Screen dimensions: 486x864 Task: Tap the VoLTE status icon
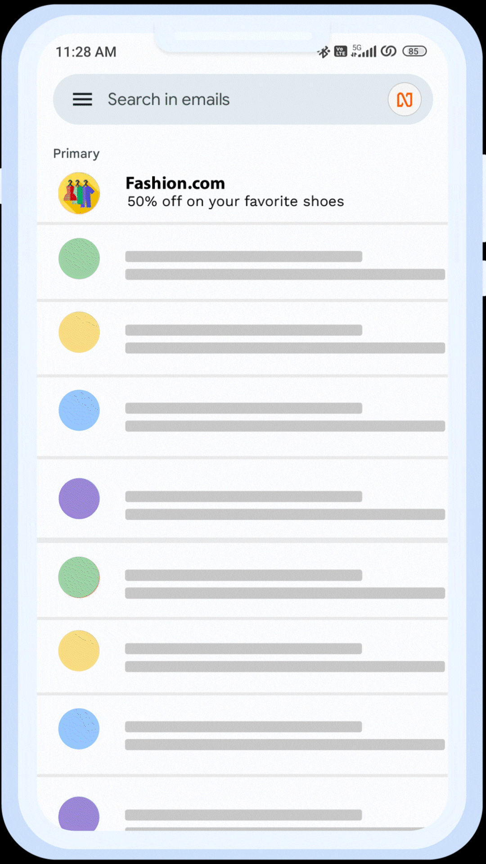[341, 51]
